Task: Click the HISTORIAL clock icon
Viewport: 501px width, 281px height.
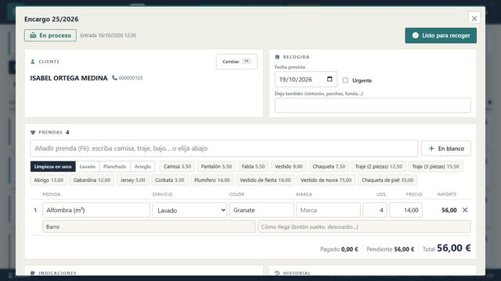Action: click(x=277, y=273)
